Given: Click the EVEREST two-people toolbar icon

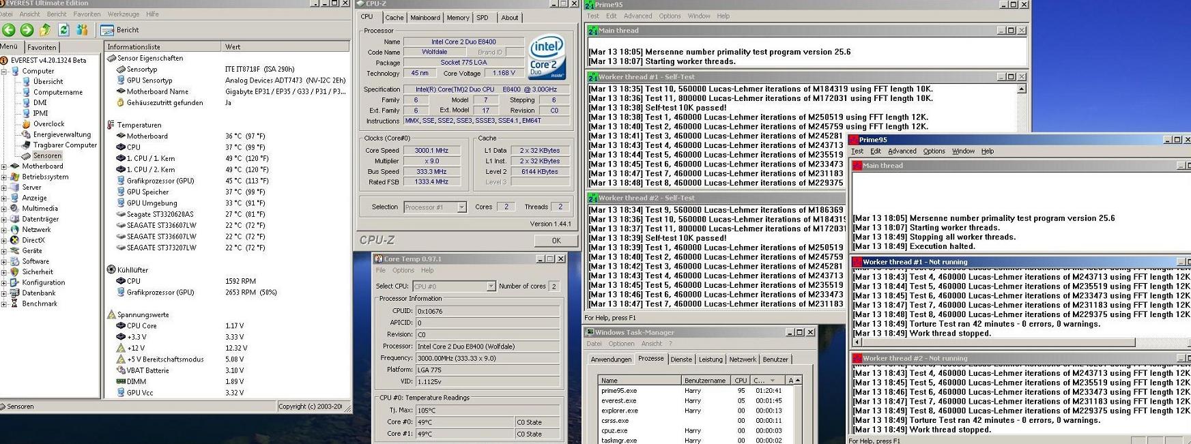Looking at the screenshot, I should pos(82,30).
